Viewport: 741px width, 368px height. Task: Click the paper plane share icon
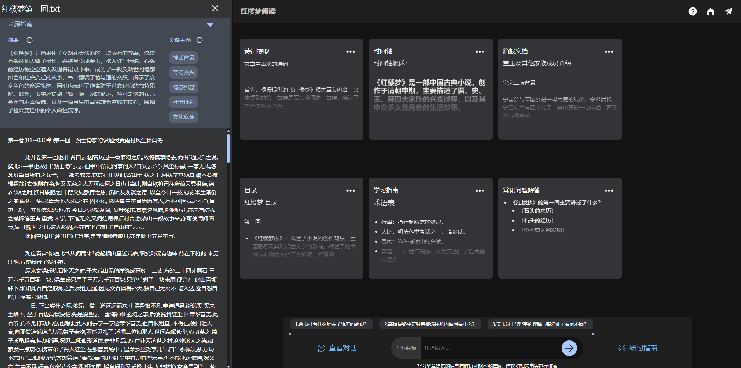(x=729, y=11)
